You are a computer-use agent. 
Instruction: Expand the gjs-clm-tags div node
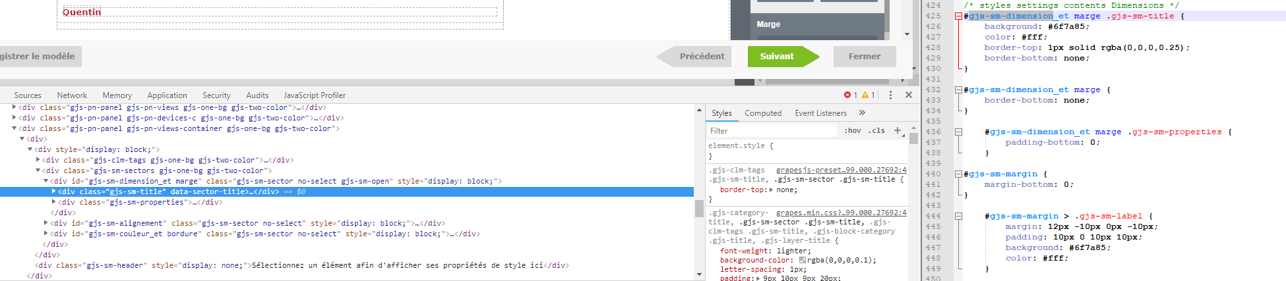[x=38, y=160]
